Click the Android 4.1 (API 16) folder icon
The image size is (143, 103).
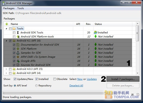click(14, 41)
